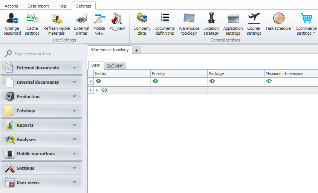Open Ecommerce settings
Image resolution: width=318 pixels, height=193 pixels.
tap(306, 24)
